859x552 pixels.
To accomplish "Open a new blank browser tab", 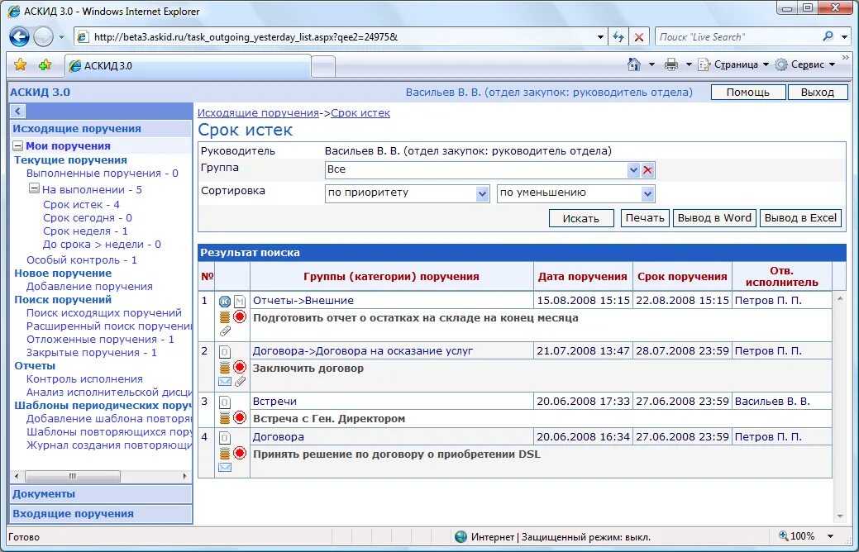I will click(x=323, y=66).
